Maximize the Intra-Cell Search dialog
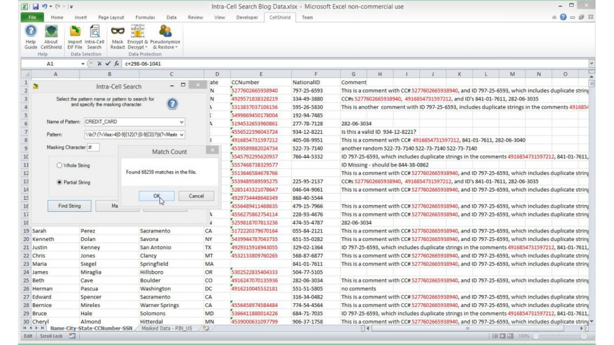Viewport: 614px width, 345px height. [183, 85]
